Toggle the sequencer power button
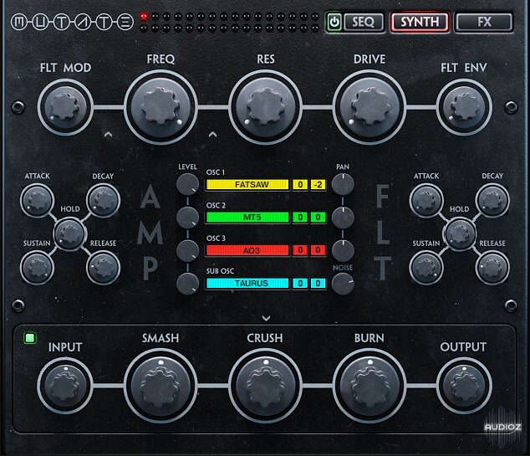This screenshot has height=456, width=530. (x=334, y=23)
